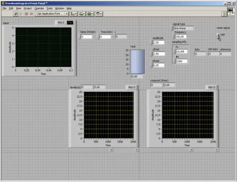This screenshot has height=182, width=238.
Task: Click the level graph left scroll arrow
Action: [111, 150]
